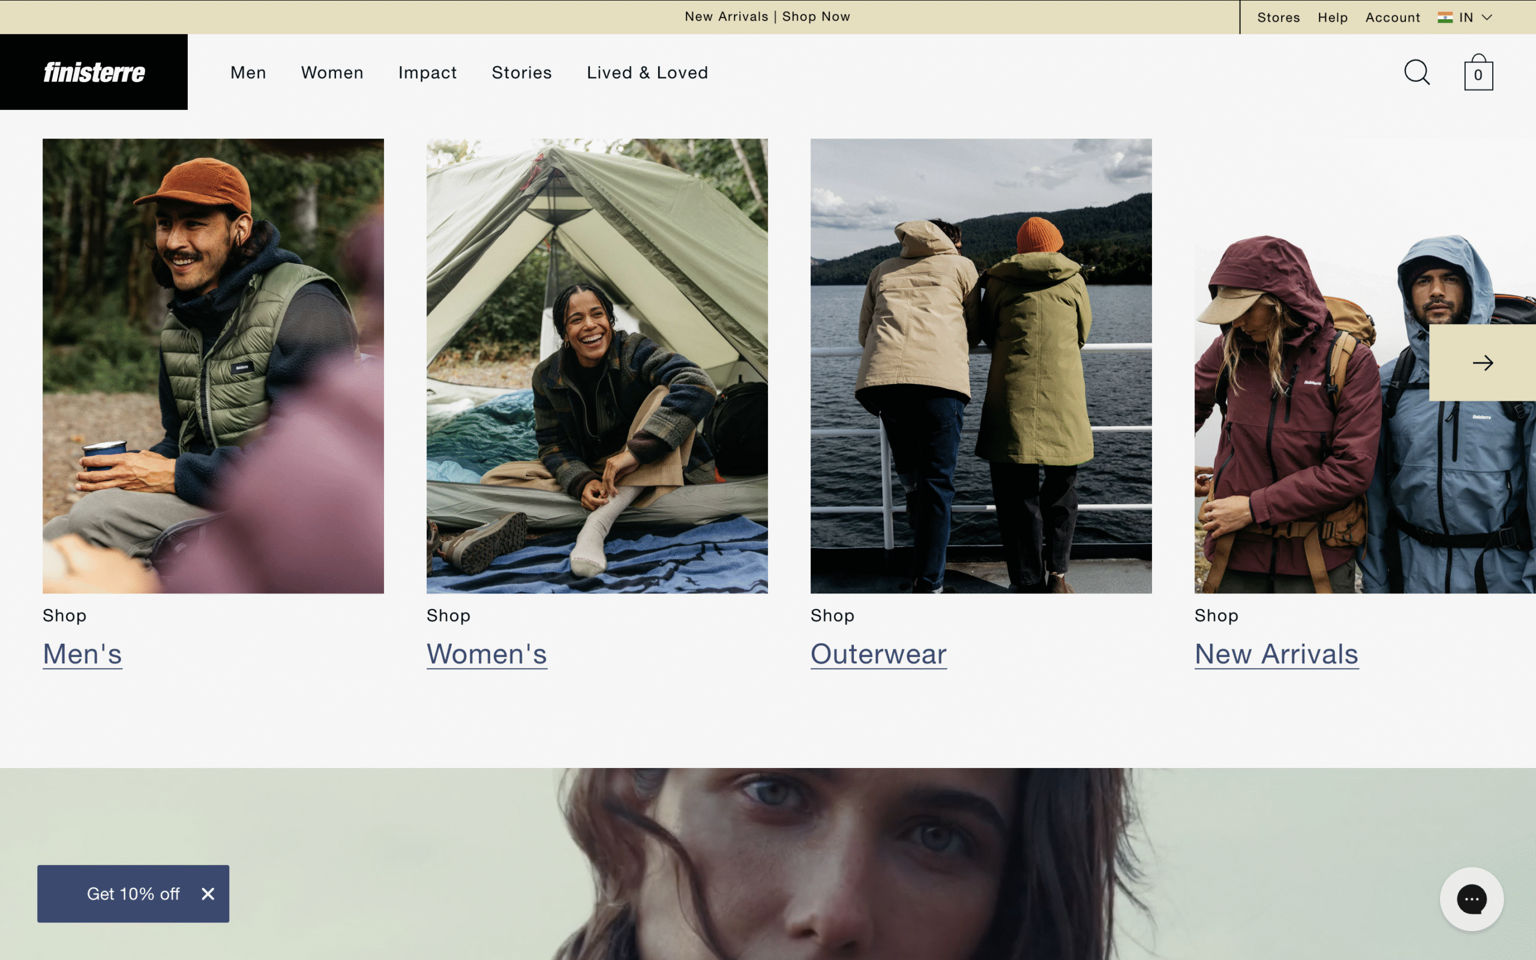Open the Women navigation menu
This screenshot has width=1536, height=960.
pyautogui.click(x=332, y=73)
